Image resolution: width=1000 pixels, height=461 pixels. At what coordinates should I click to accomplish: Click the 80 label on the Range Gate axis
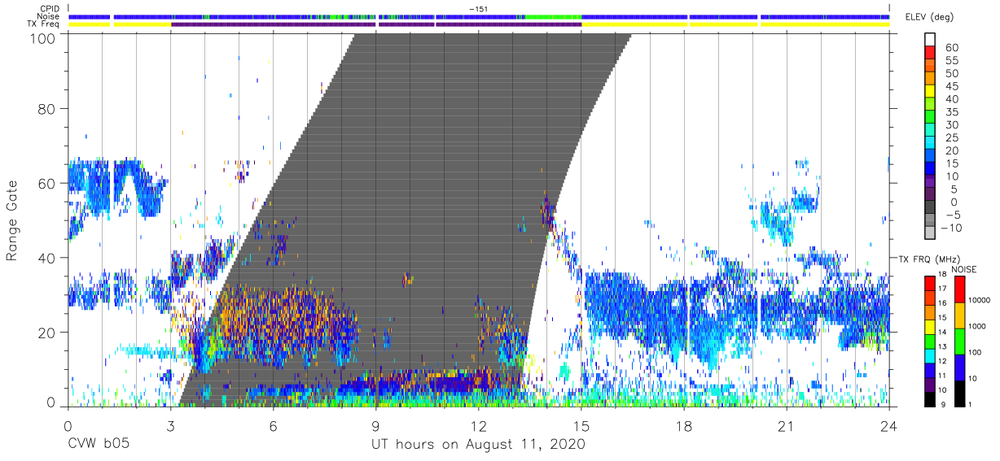49,108
